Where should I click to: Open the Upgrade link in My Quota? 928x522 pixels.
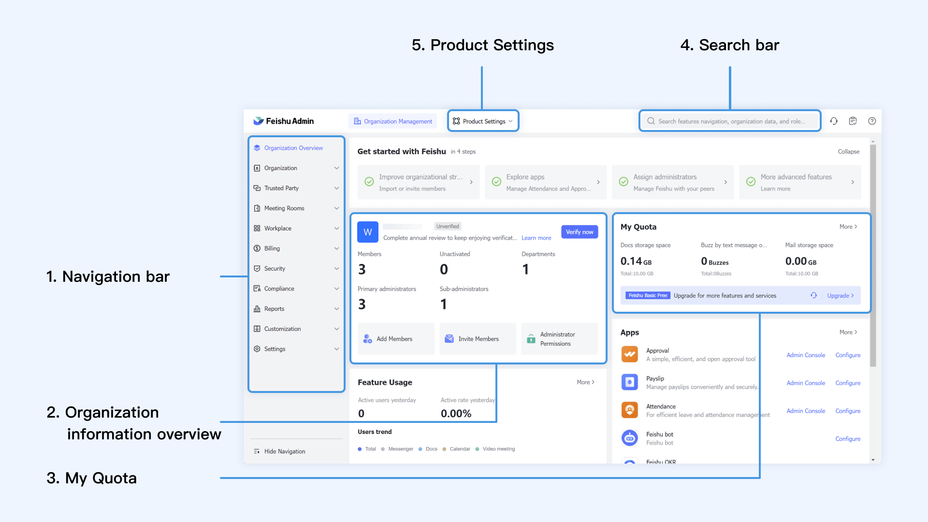pos(840,295)
